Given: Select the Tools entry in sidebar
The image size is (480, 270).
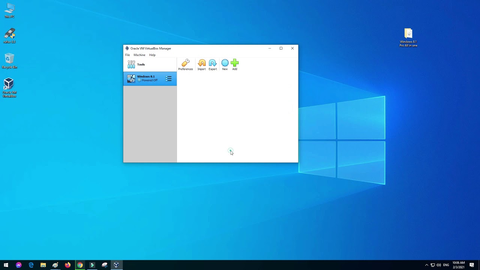Looking at the screenshot, I should pos(150,64).
